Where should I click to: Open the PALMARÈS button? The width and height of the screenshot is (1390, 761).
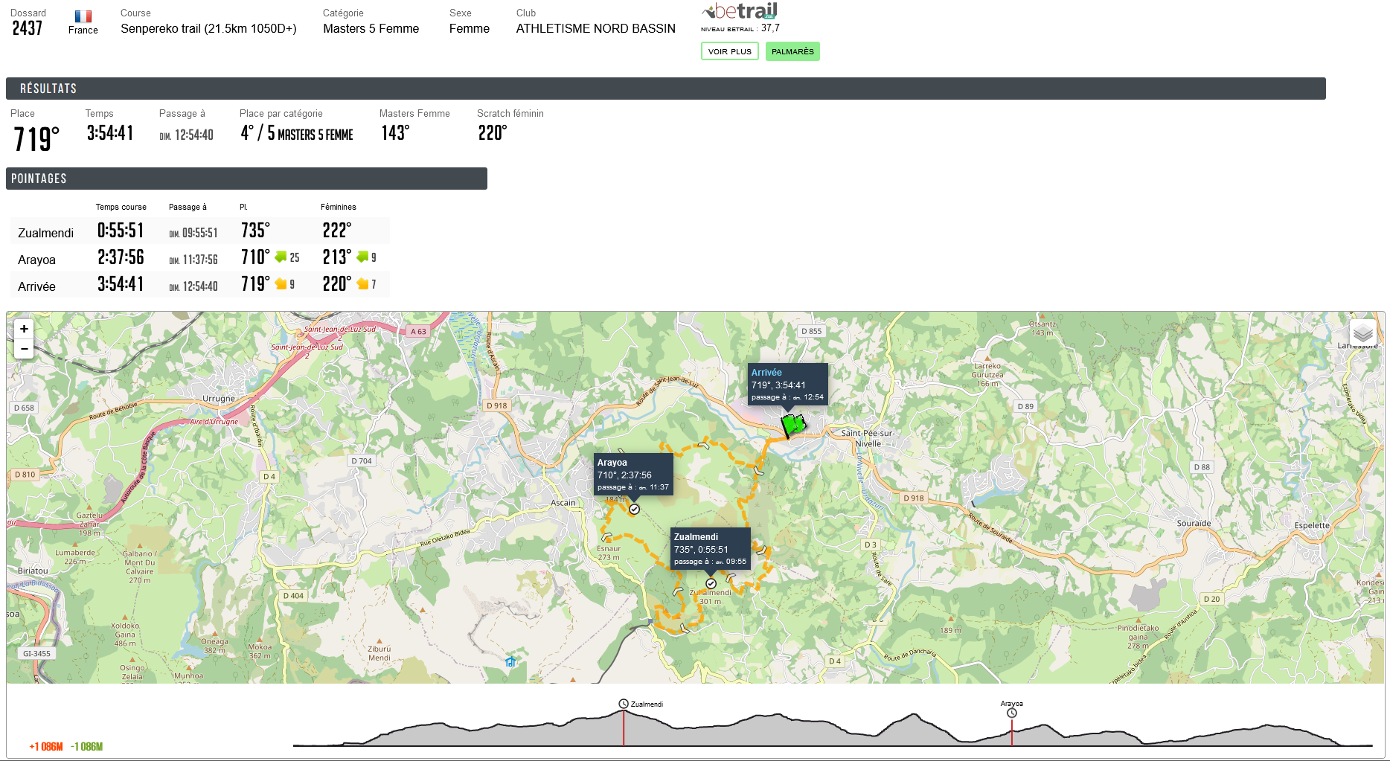792,51
